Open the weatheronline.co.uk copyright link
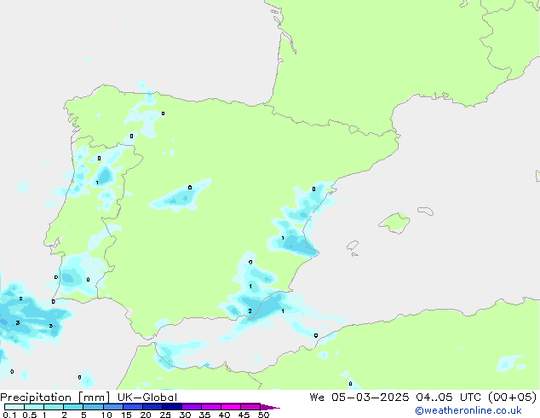540x418 pixels. (468, 410)
